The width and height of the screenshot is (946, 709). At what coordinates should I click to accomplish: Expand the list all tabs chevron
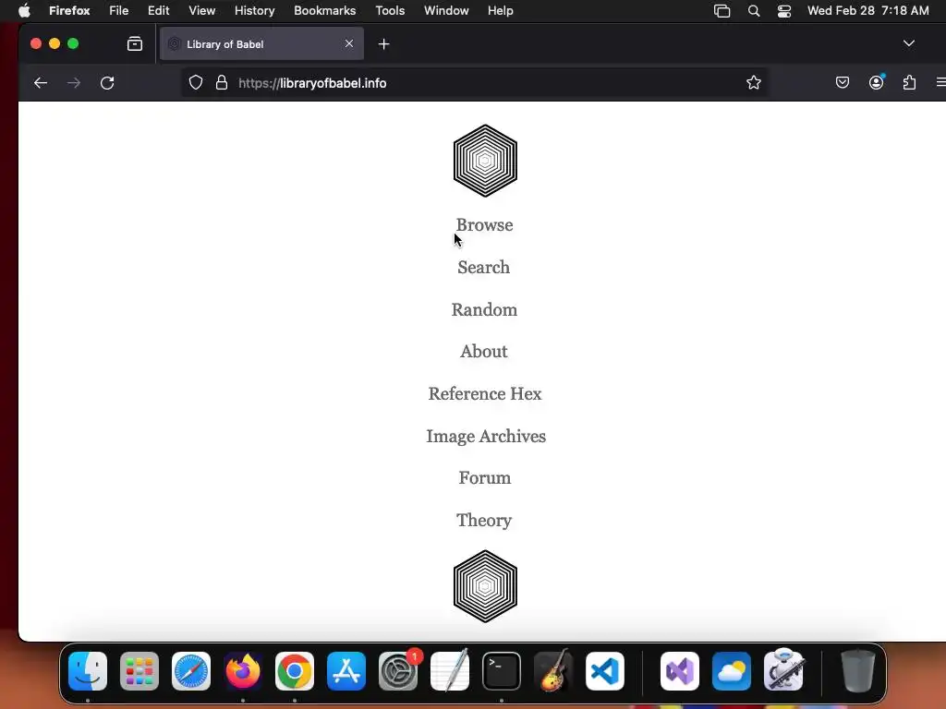(x=909, y=43)
